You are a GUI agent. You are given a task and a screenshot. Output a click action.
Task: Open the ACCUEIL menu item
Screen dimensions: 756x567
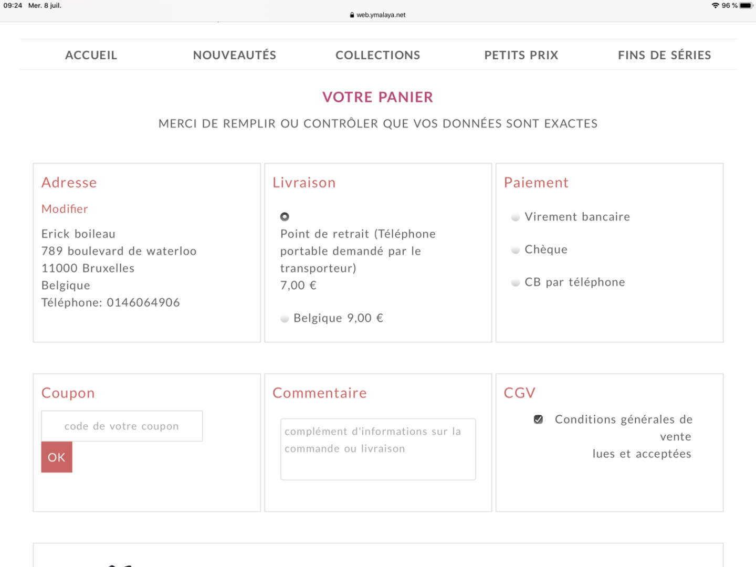(x=91, y=55)
